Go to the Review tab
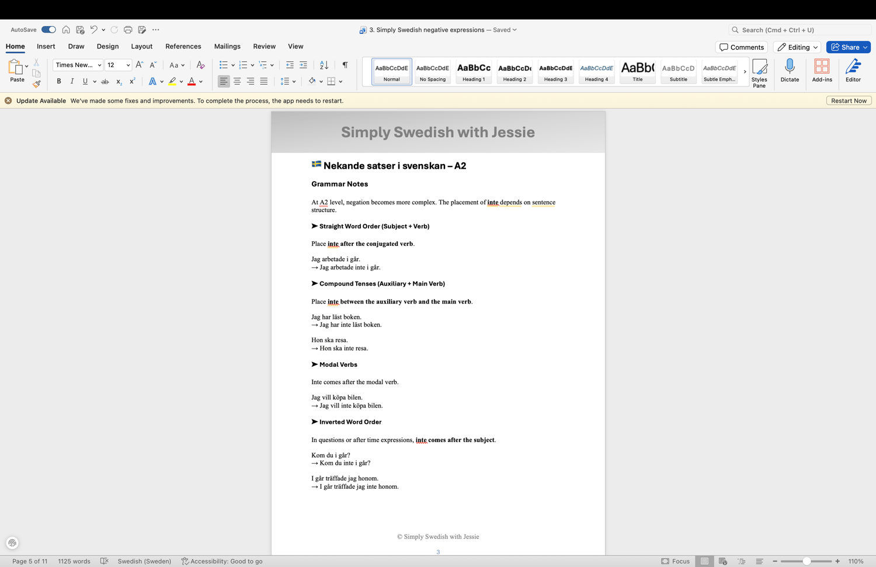 pyautogui.click(x=264, y=47)
